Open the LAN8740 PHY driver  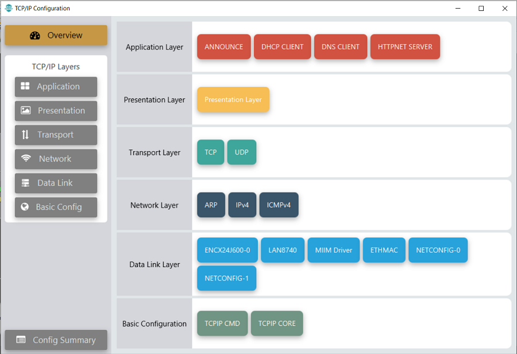tap(283, 250)
